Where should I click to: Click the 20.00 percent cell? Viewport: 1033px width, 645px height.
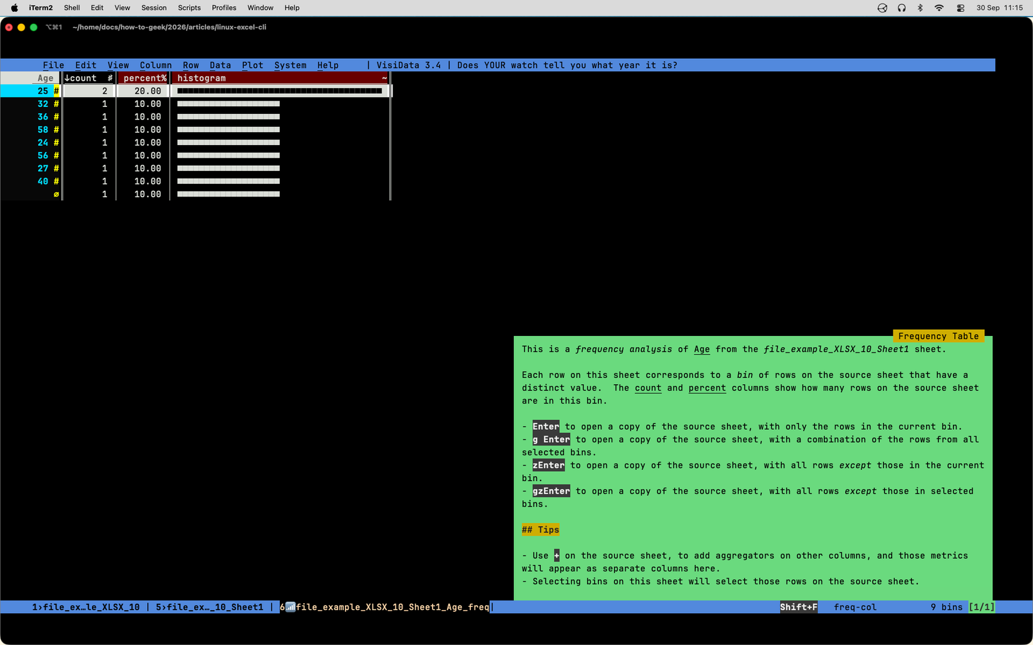(147, 91)
